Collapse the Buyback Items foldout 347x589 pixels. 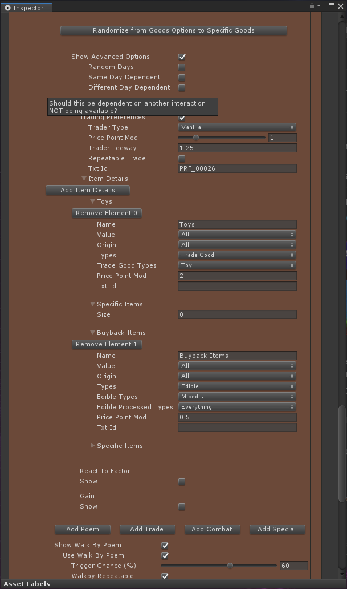tap(93, 333)
